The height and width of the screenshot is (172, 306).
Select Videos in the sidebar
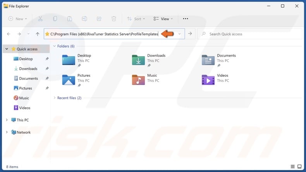[24, 108]
